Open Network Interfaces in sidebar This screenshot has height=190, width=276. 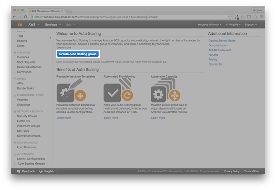pyautogui.click(x=29, y=136)
